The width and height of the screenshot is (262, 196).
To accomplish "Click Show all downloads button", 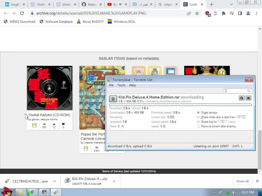I will click(x=243, y=181).
